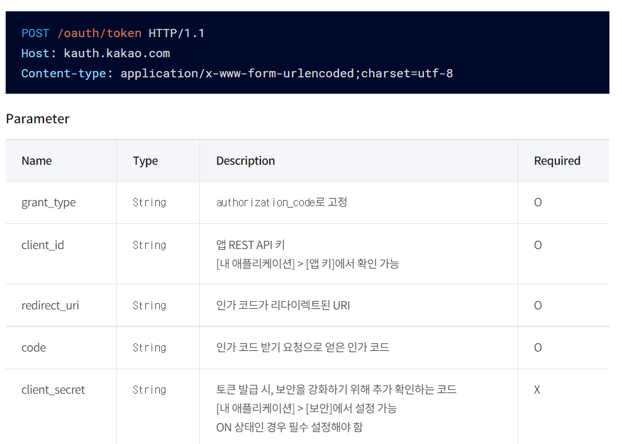Image resolution: width=622 pixels, height=444 pixels.
Task: Click the O mark in grant_type row
Action: (x=538, y=203)
